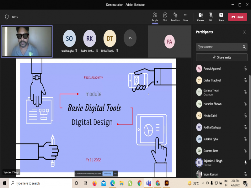Screen dimensions: 251x188
Task: Open Microsoft Teams taskbar icon
Action: coord(149,183)
